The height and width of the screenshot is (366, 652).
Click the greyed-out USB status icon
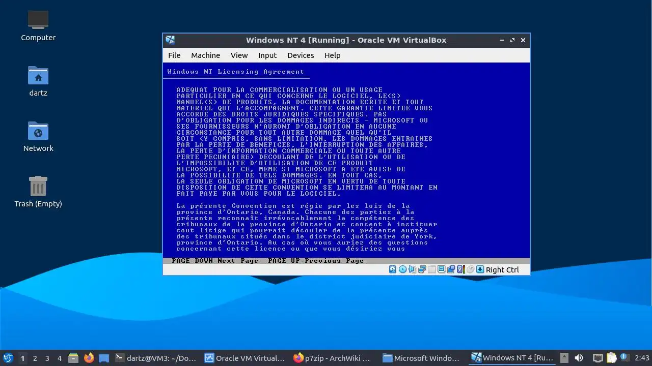432,269
